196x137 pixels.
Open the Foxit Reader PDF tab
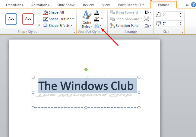coord(131,5)
